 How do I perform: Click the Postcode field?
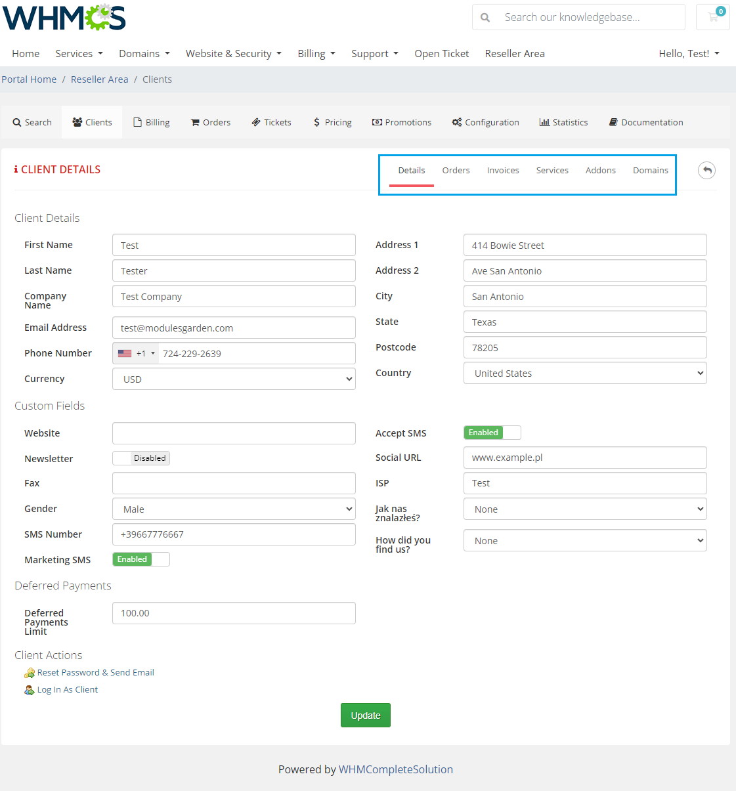pyautogui.click(x=585, y=347)
